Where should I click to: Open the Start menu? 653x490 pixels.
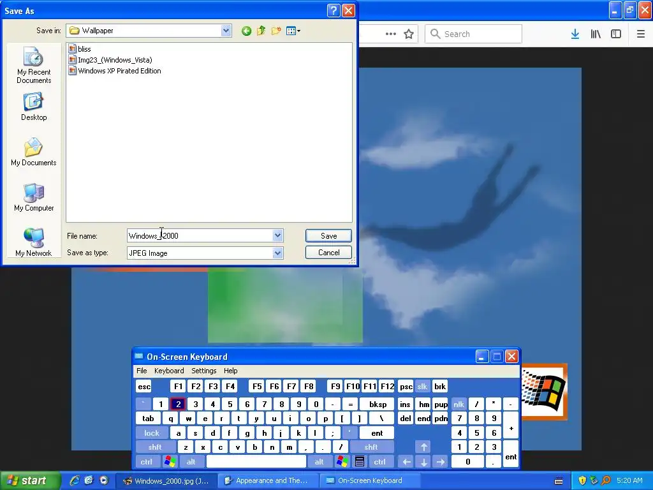coord(29,480)
